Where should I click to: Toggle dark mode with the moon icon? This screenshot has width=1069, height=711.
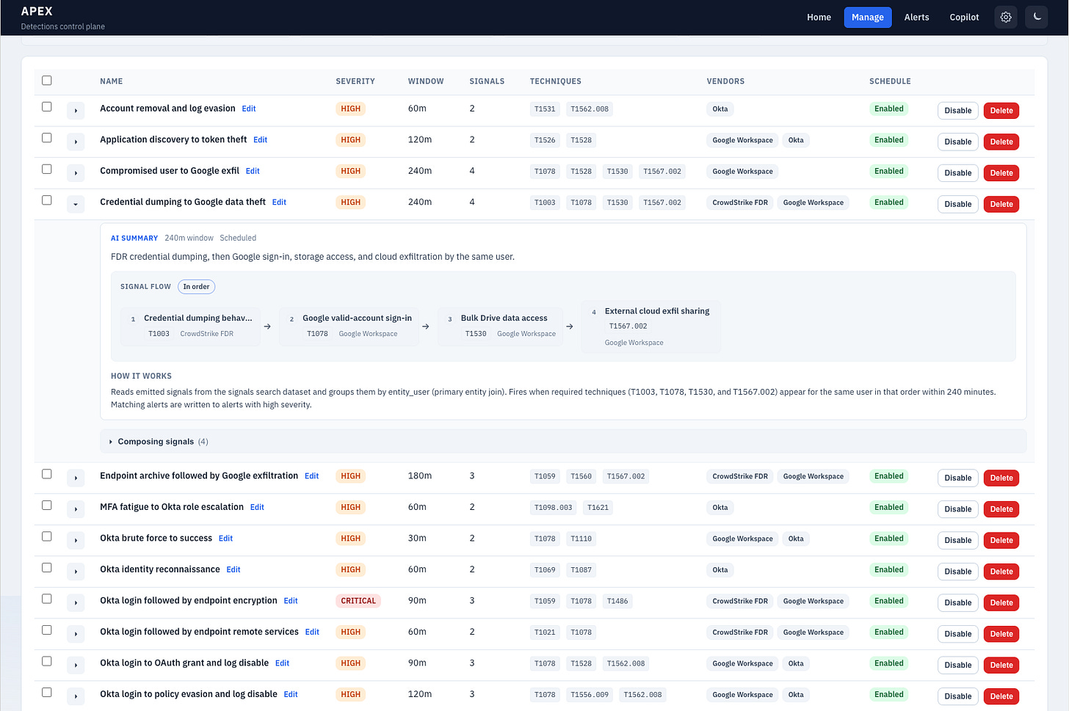1037,17
